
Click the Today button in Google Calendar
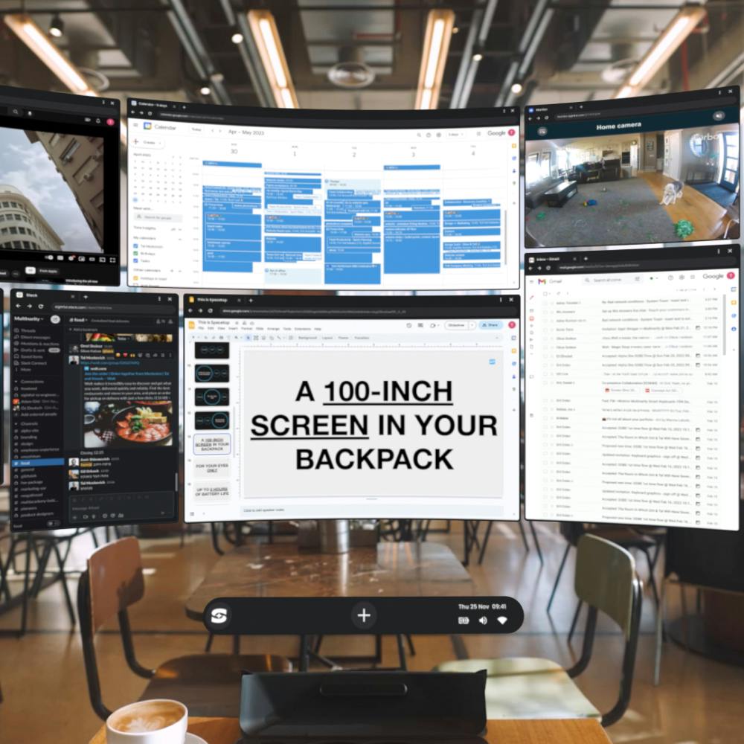click(196, 129)
